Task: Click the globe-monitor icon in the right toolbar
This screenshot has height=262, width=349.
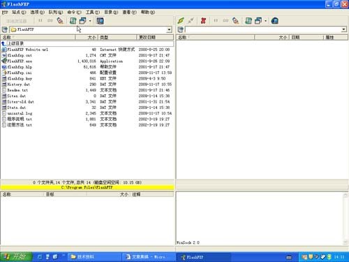Action: click(275, 21)
